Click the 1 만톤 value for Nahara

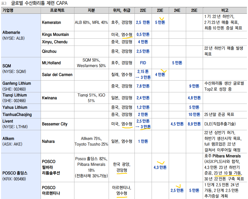tap(143, 141)
